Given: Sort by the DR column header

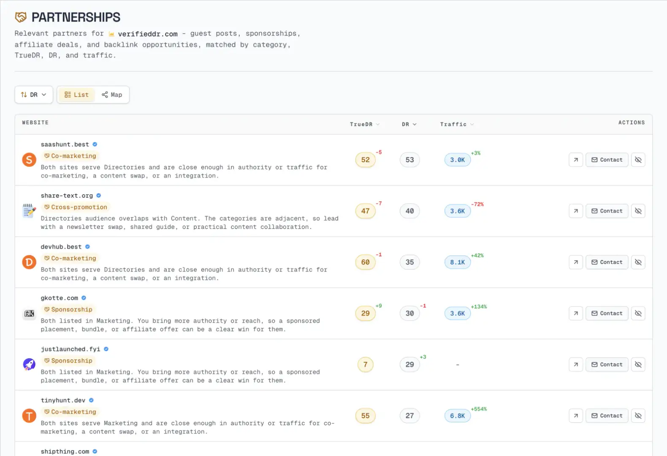Looking at the screenshot, I should (409, 124).
